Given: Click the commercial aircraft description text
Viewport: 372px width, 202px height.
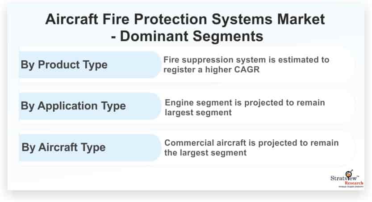Looking at the screenshot, I should pyautogui.click(x=251, y=147).
